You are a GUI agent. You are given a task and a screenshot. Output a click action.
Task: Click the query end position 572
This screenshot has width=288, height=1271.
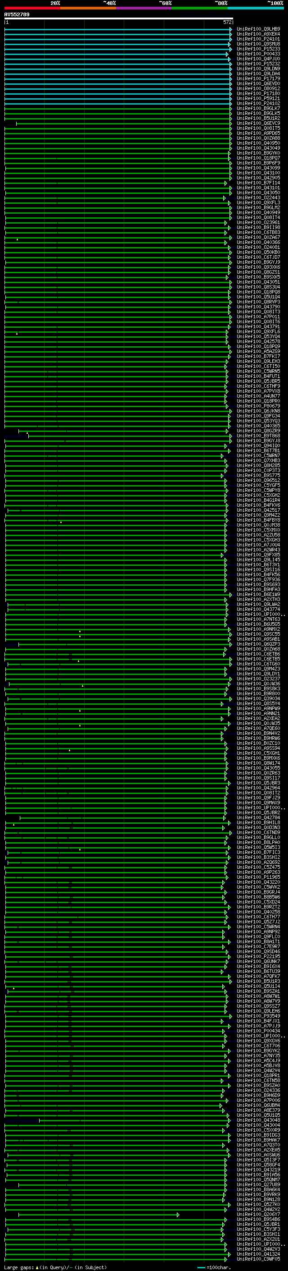click(x=227, y=22)
